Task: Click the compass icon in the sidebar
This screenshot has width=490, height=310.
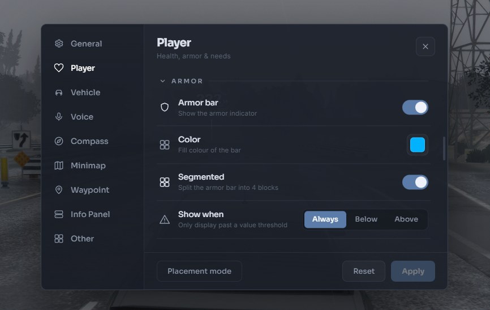Action: (x=59, y=141)
